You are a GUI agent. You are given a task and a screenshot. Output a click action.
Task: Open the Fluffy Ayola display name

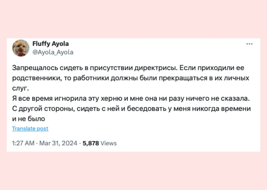tap(51, 44)
